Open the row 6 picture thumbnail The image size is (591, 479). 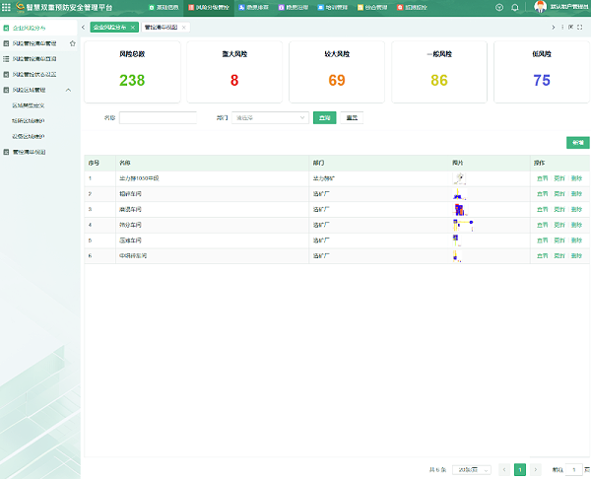coord(457,255)
